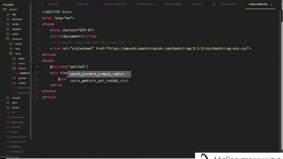The height and width of the screenshot is (159, 283).
Task: Open master.b file in the sidebar
Action: (x=25, y=73)
